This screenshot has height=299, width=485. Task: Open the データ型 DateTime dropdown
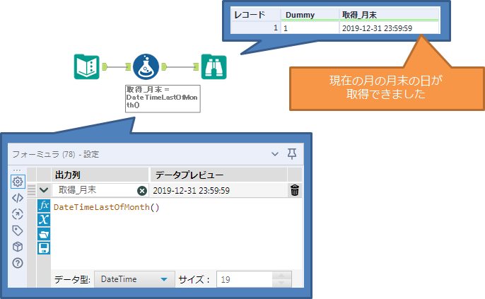coord(134,279)
